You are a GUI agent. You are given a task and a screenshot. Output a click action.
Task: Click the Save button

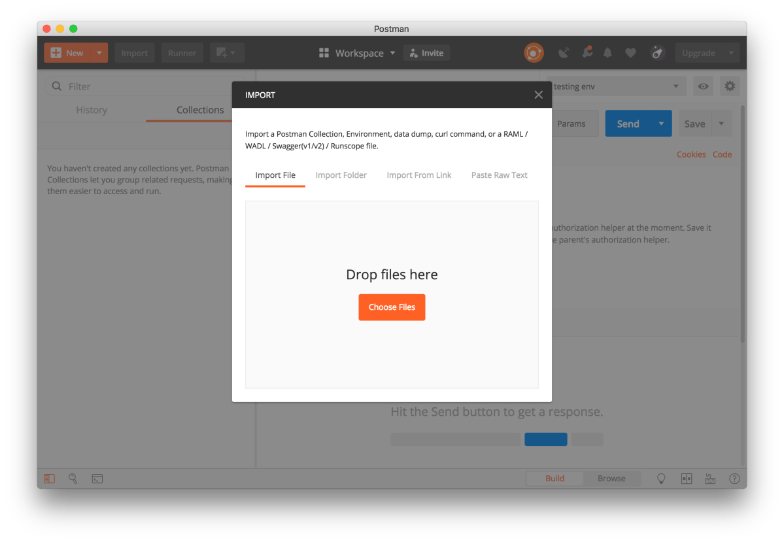(694, 124)
